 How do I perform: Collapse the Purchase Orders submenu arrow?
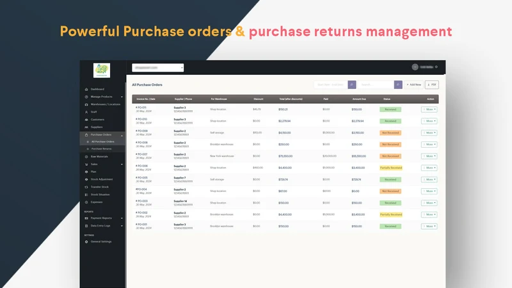coord(122,135)
